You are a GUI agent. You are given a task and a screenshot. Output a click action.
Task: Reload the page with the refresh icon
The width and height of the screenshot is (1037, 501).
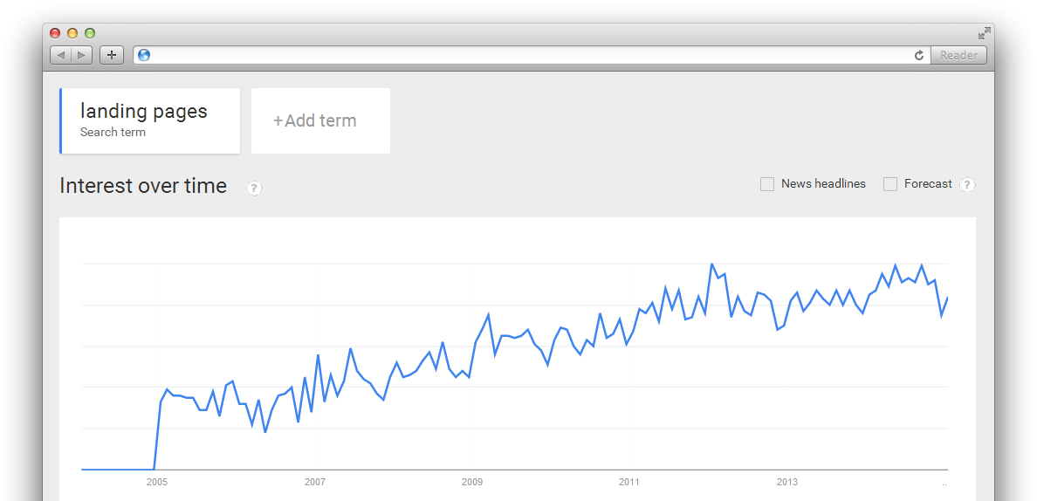919,55
